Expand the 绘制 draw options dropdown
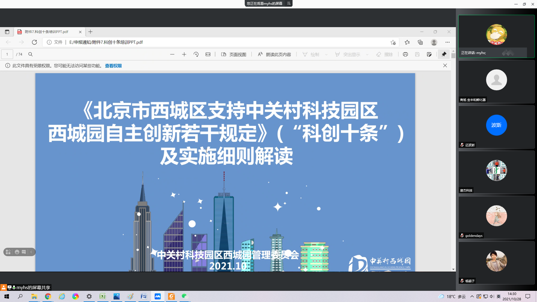This screenshot has width=537, height=302. pyautogui.click(x=326, y=55)
